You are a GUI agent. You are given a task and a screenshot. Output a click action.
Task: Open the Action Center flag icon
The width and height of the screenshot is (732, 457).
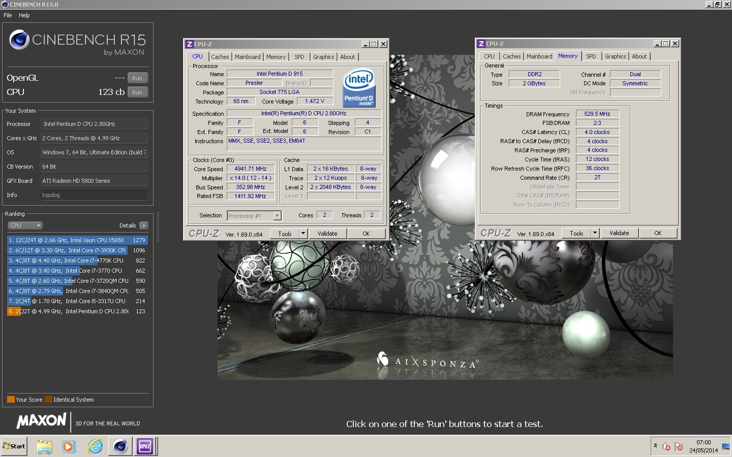click(679, 446)
